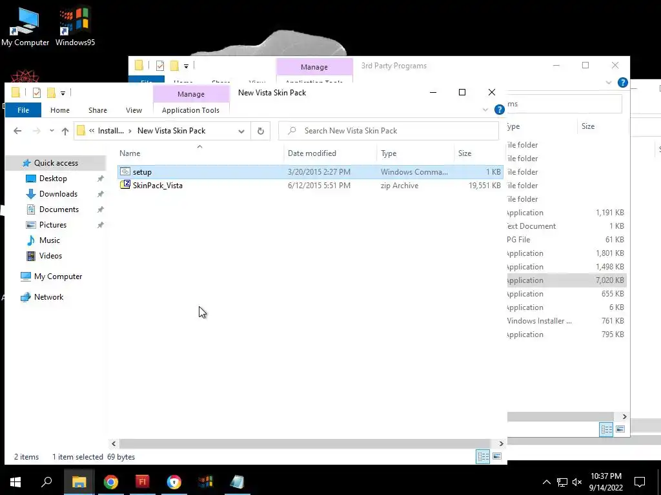Unpin Desktop using its pin icon
Viewport: 661px width, 495px height.
[x=100, y=179]
